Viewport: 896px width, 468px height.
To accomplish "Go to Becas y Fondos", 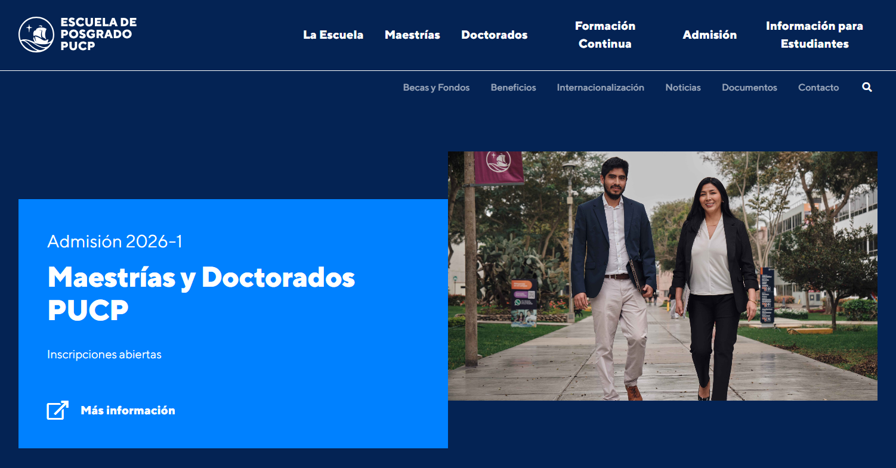I will tap(436, 88).
